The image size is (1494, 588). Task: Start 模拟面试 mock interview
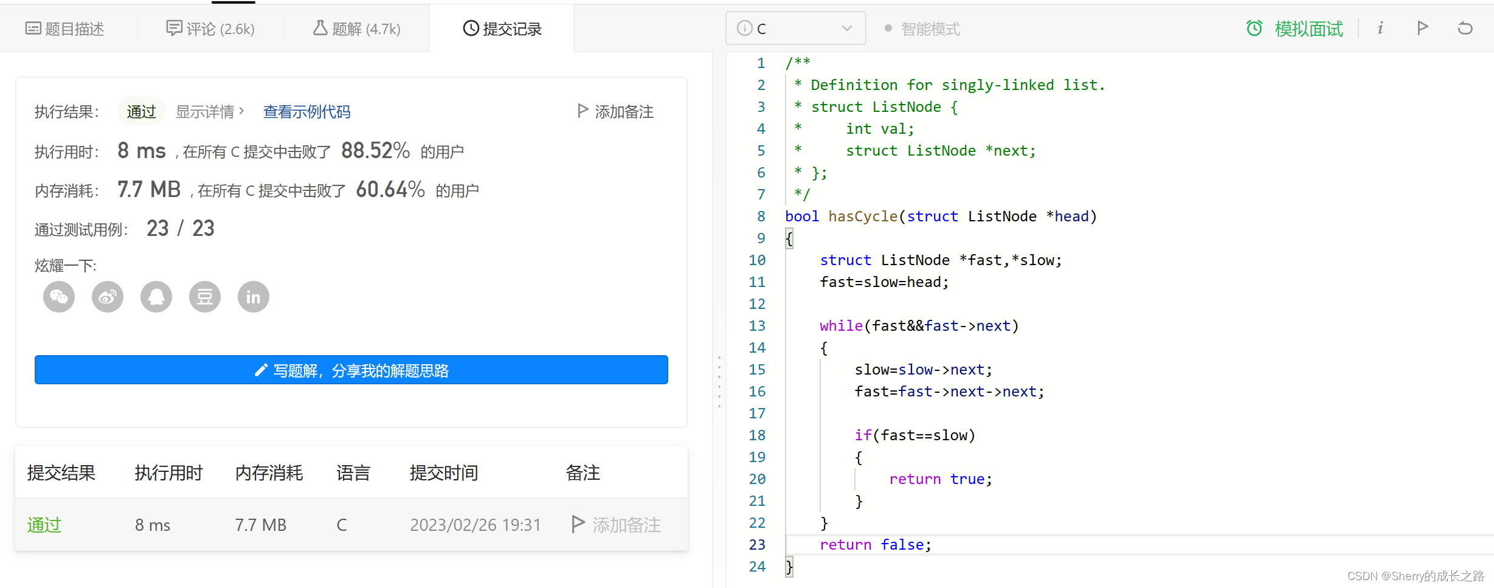click(1295, 29)
